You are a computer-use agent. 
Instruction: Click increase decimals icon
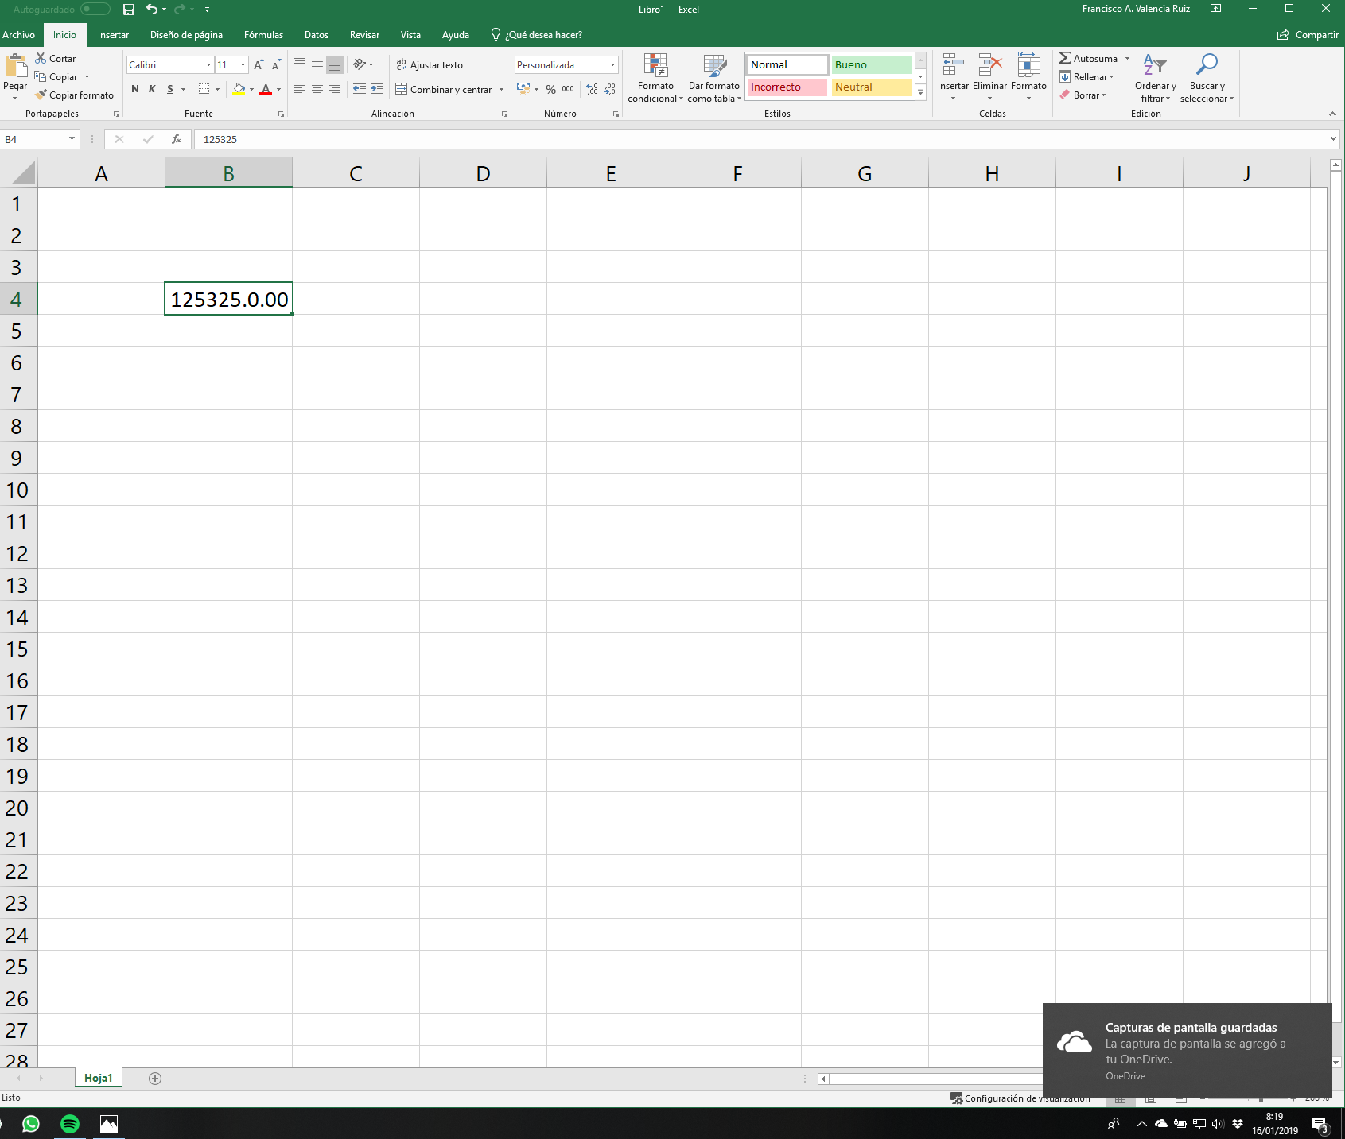[x=593, y=89]
